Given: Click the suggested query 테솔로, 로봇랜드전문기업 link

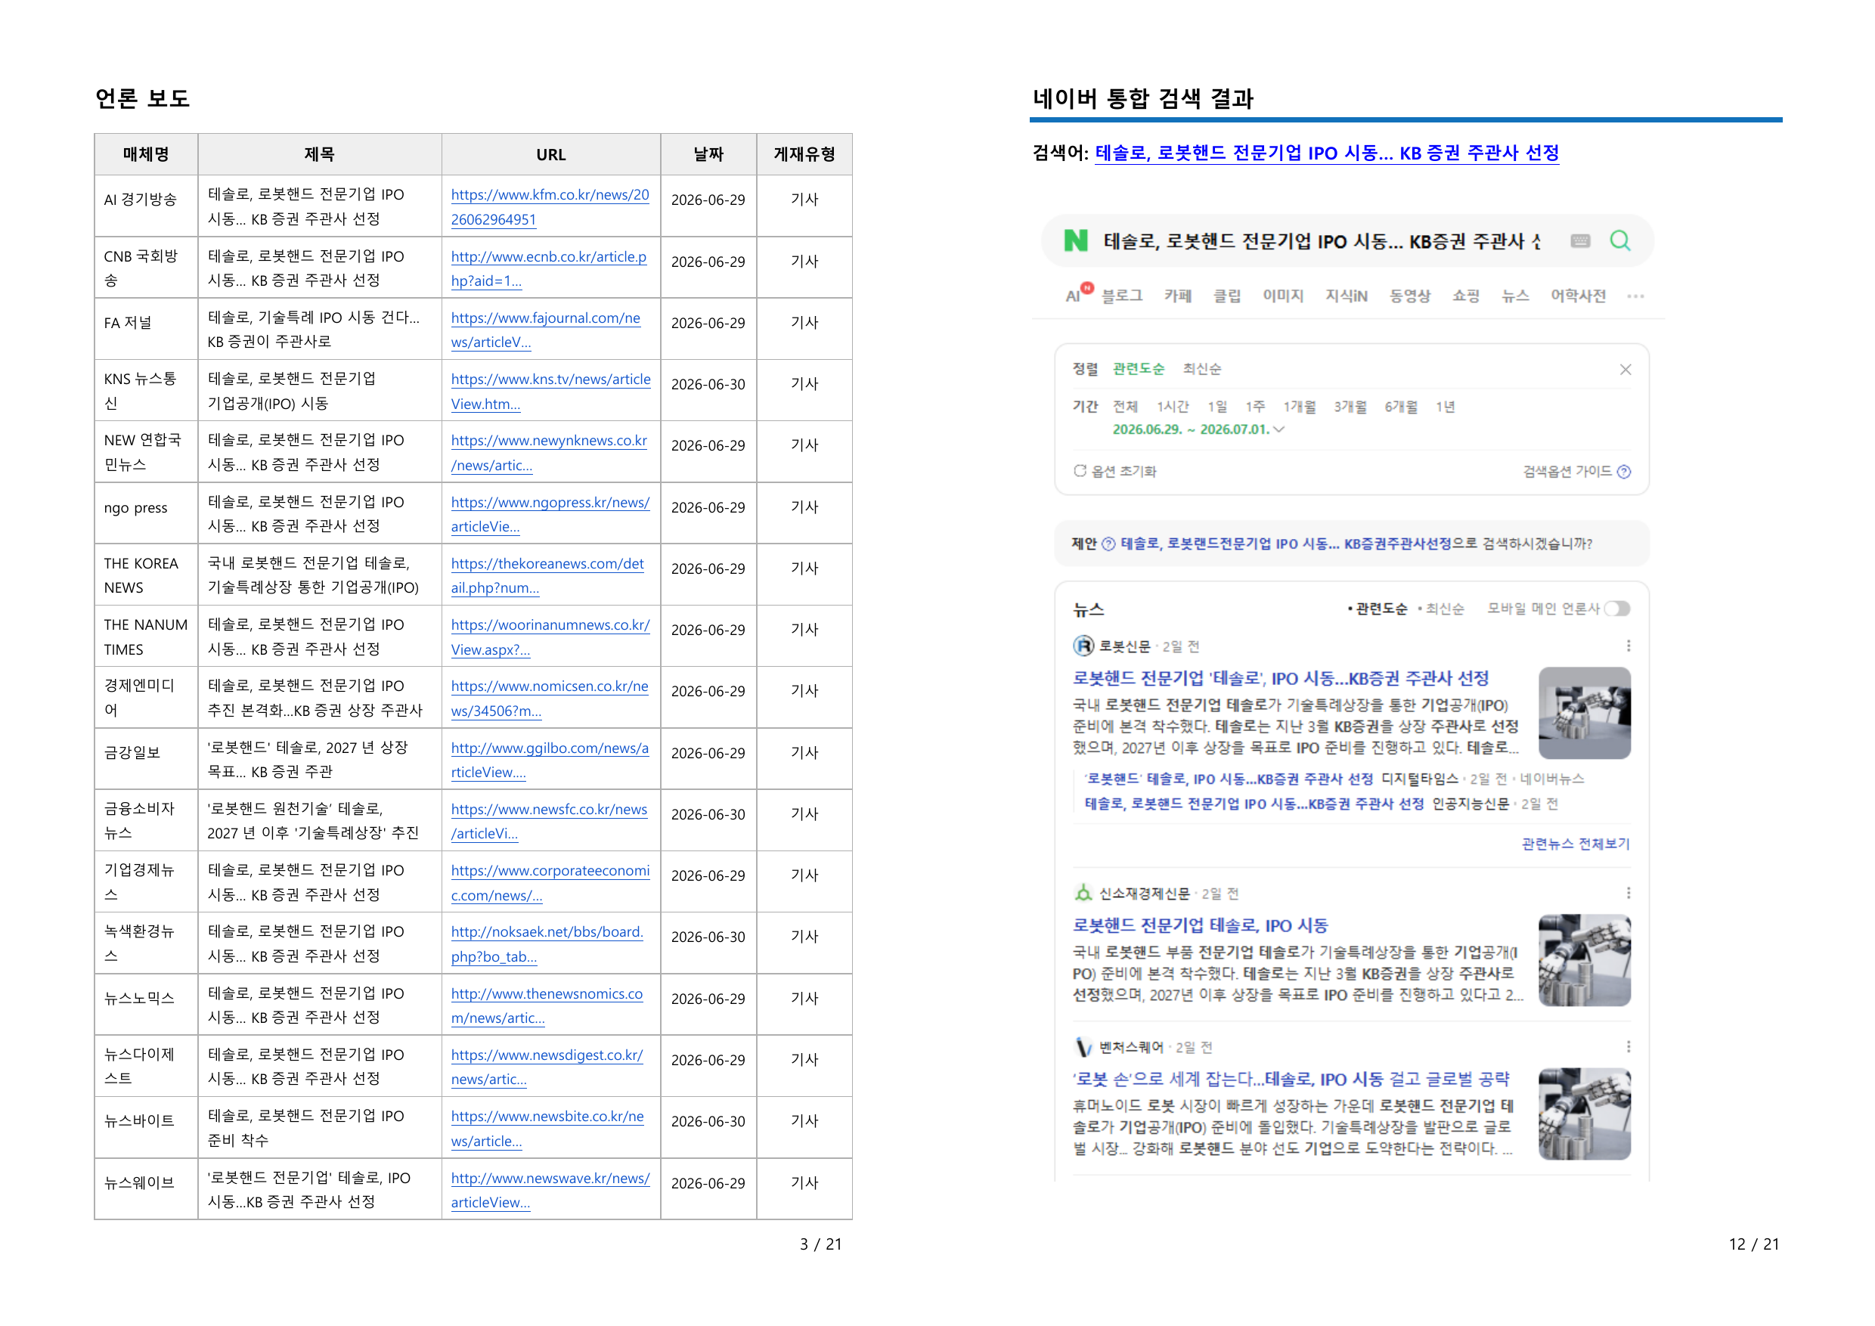Looking at the screenshot, I should (1285, 544).
